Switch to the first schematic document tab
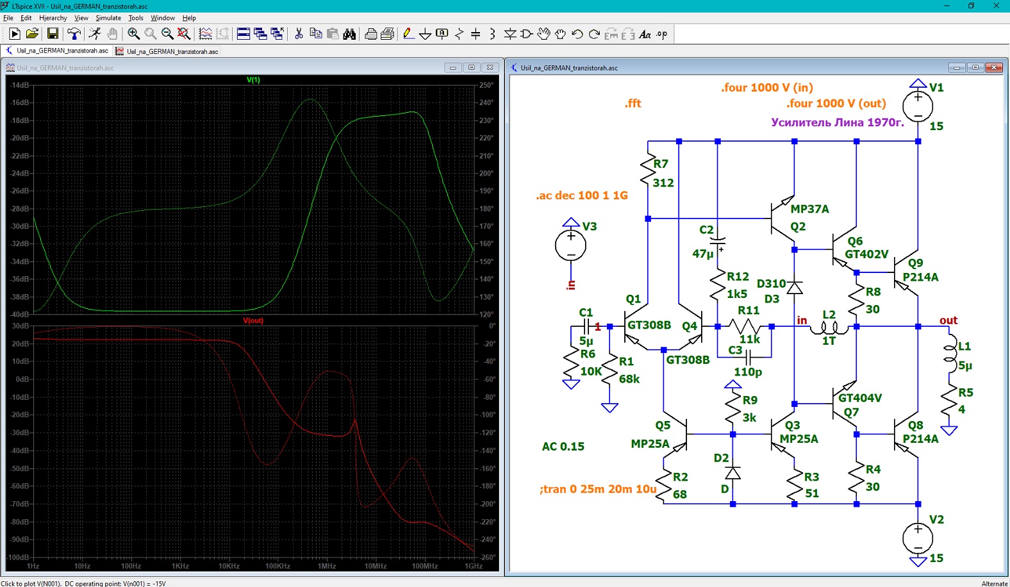Image resolution: width=1010 pixels, height=587 pixels. (x=56, y=51)
